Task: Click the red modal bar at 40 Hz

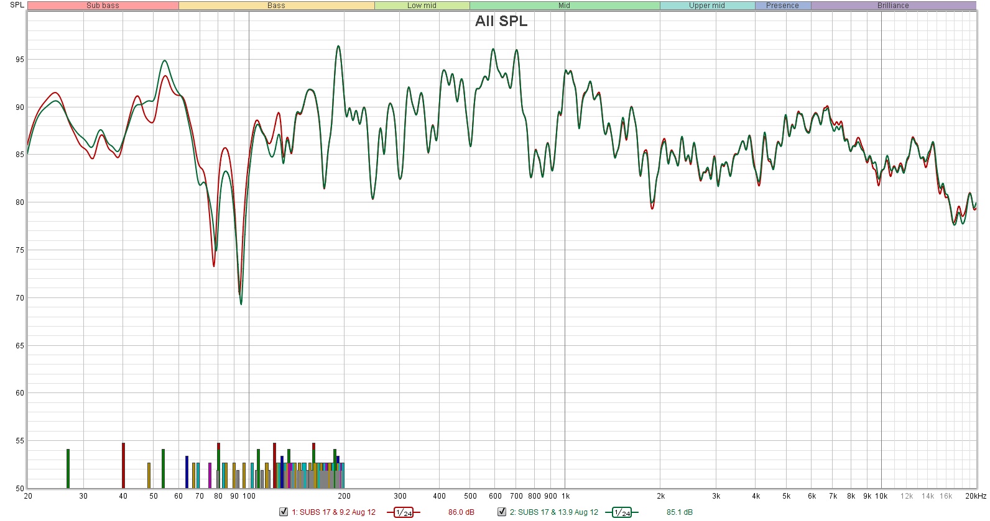Action: (x=123, y=466)
